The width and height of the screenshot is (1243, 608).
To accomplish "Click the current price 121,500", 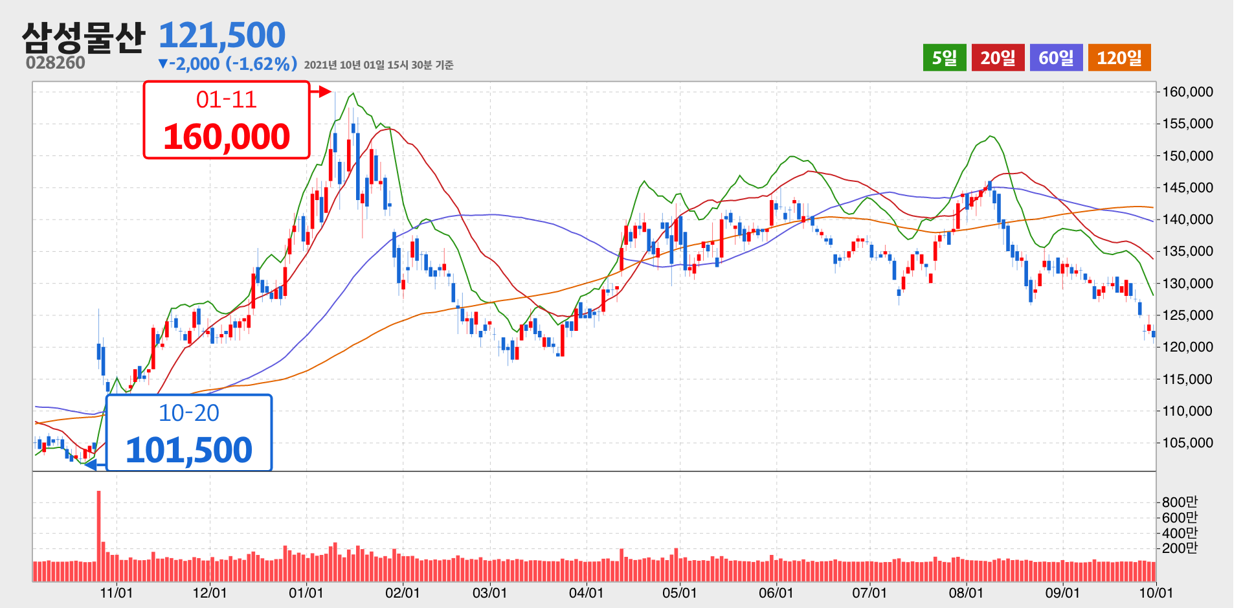I will [x=222, y=35].
